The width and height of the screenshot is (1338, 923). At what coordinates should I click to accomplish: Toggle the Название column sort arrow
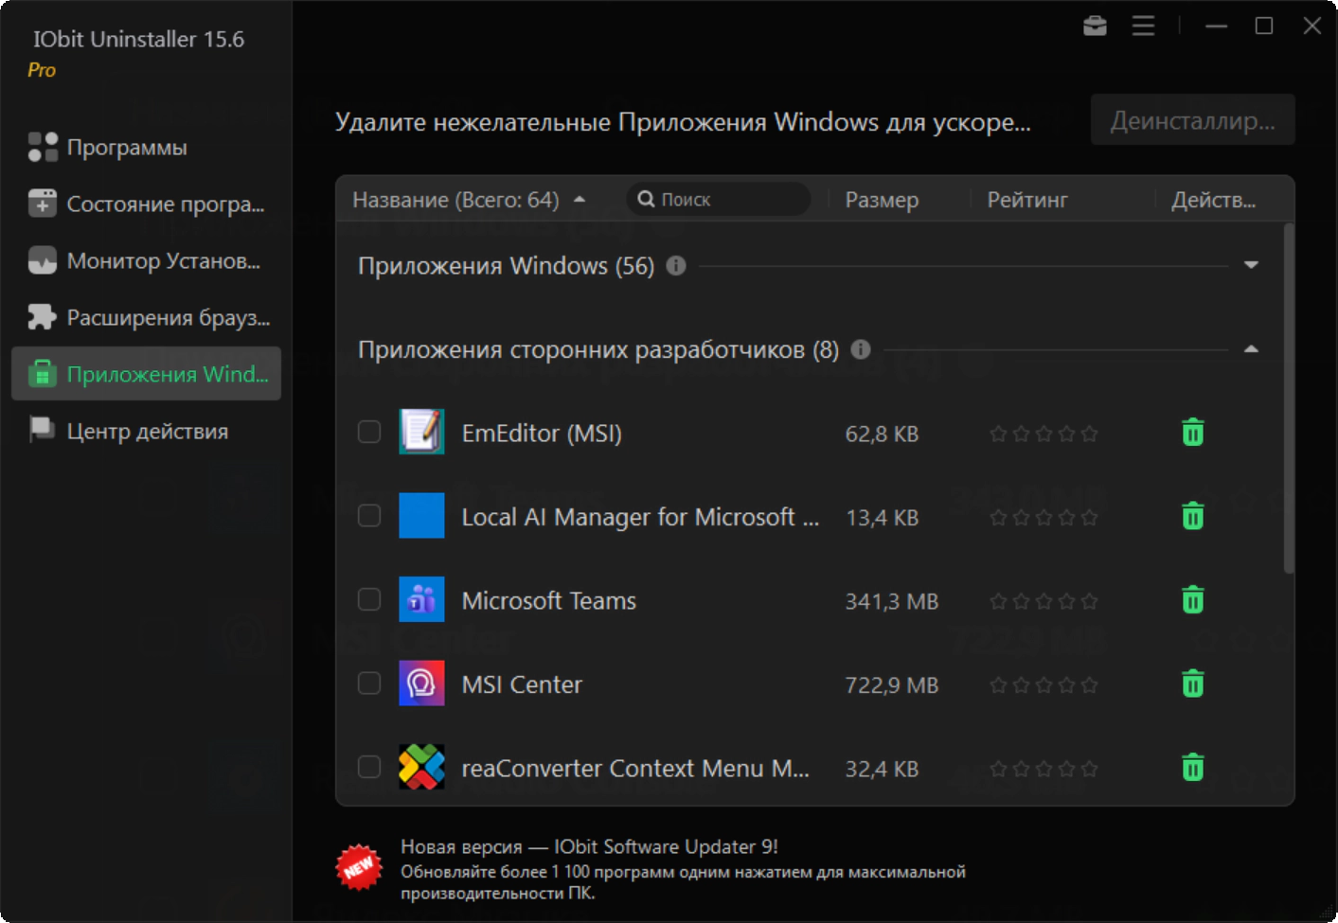pos(580,200)
